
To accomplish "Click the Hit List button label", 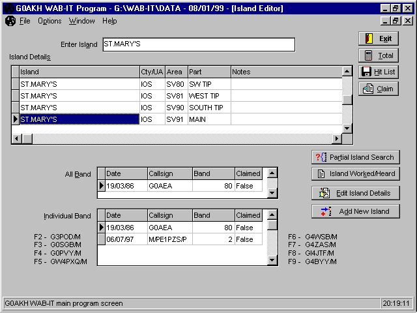I will (x=384, y=72).
